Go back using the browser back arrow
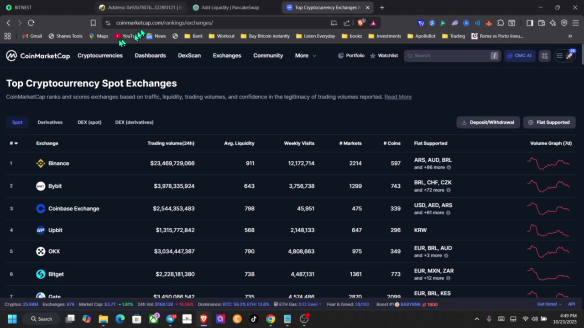Screen dimensions: 584x328 [x=8, y=23]
